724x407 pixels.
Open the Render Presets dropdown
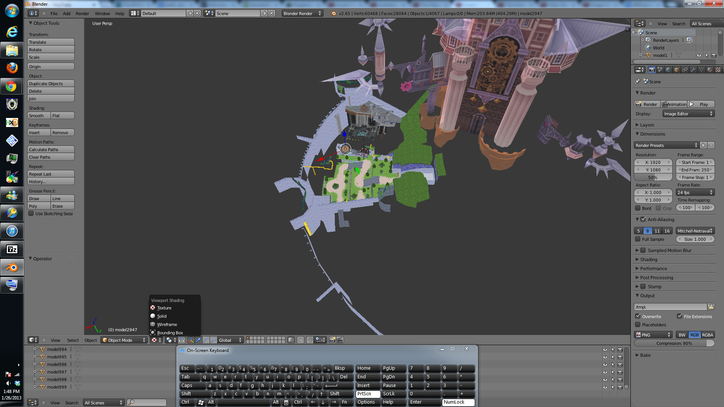point(666,145)
